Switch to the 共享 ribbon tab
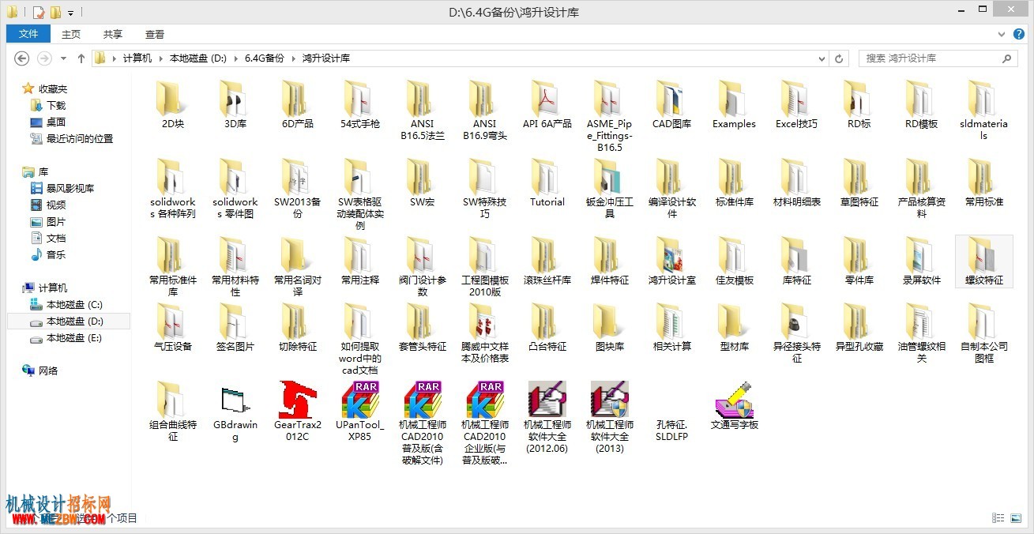This screenshot has width=1034, height=534. [113, 34]
